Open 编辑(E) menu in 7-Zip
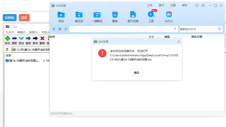The height and width of the screenshot is (127, 226). pyautogui.click(x=22, y=32)
